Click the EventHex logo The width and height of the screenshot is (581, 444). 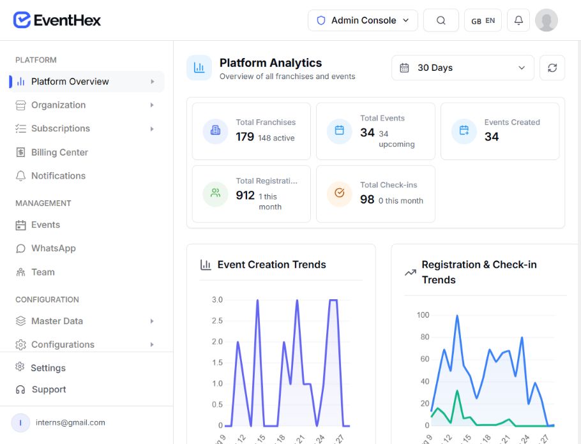[57, 20]
